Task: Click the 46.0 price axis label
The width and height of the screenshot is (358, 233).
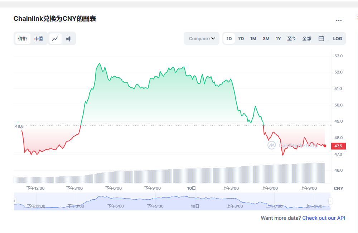Action: tap(338, 170)
